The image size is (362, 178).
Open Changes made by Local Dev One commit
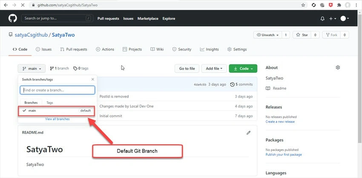tap(126, 106)
